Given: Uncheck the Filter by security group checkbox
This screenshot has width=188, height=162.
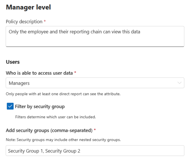Looking at the screenshot, I should coord(10,106).
